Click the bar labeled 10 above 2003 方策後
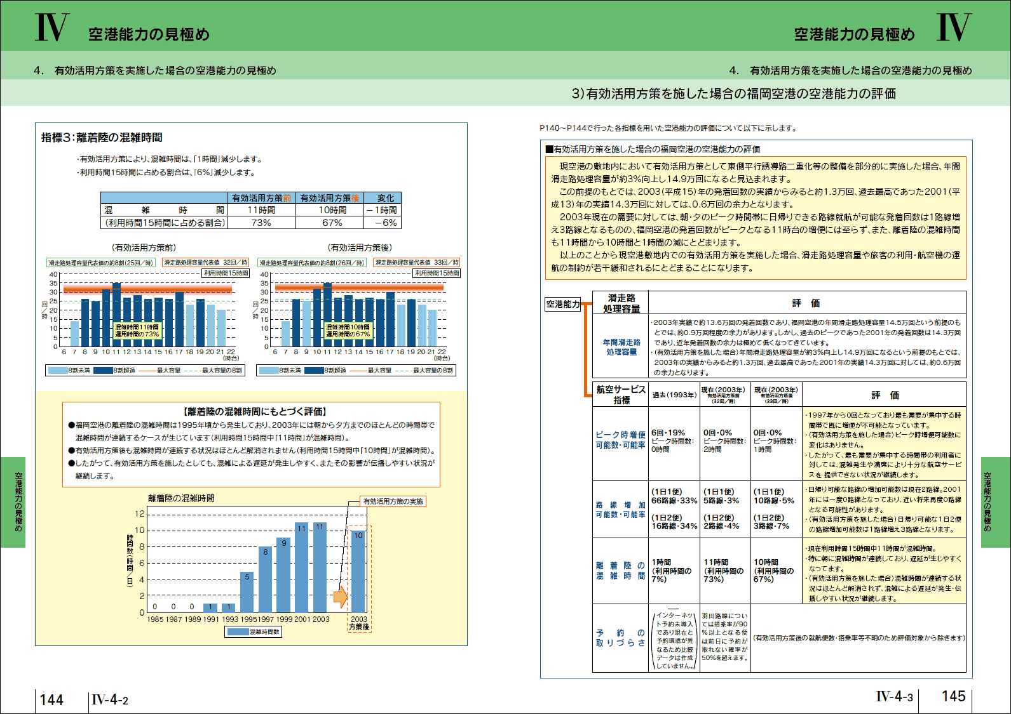The height and width of the screenshot is (714, 1011). [358, 571]
